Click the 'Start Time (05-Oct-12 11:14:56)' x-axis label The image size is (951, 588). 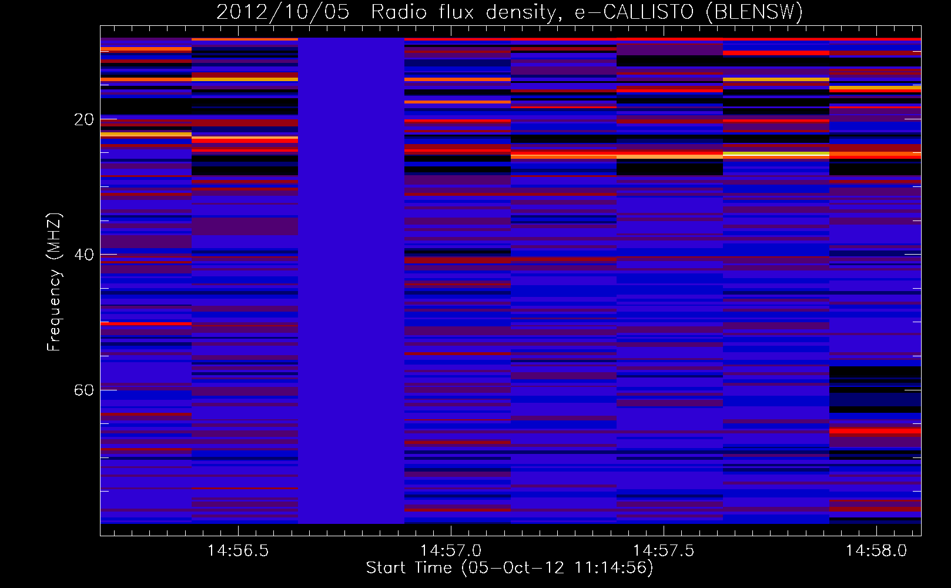[x=510, y=568]
